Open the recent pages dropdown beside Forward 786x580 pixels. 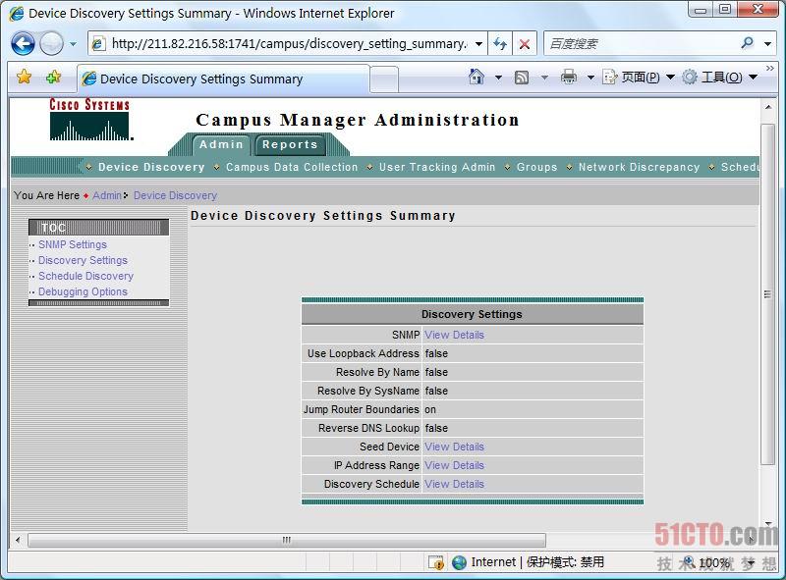click(73, 44)
